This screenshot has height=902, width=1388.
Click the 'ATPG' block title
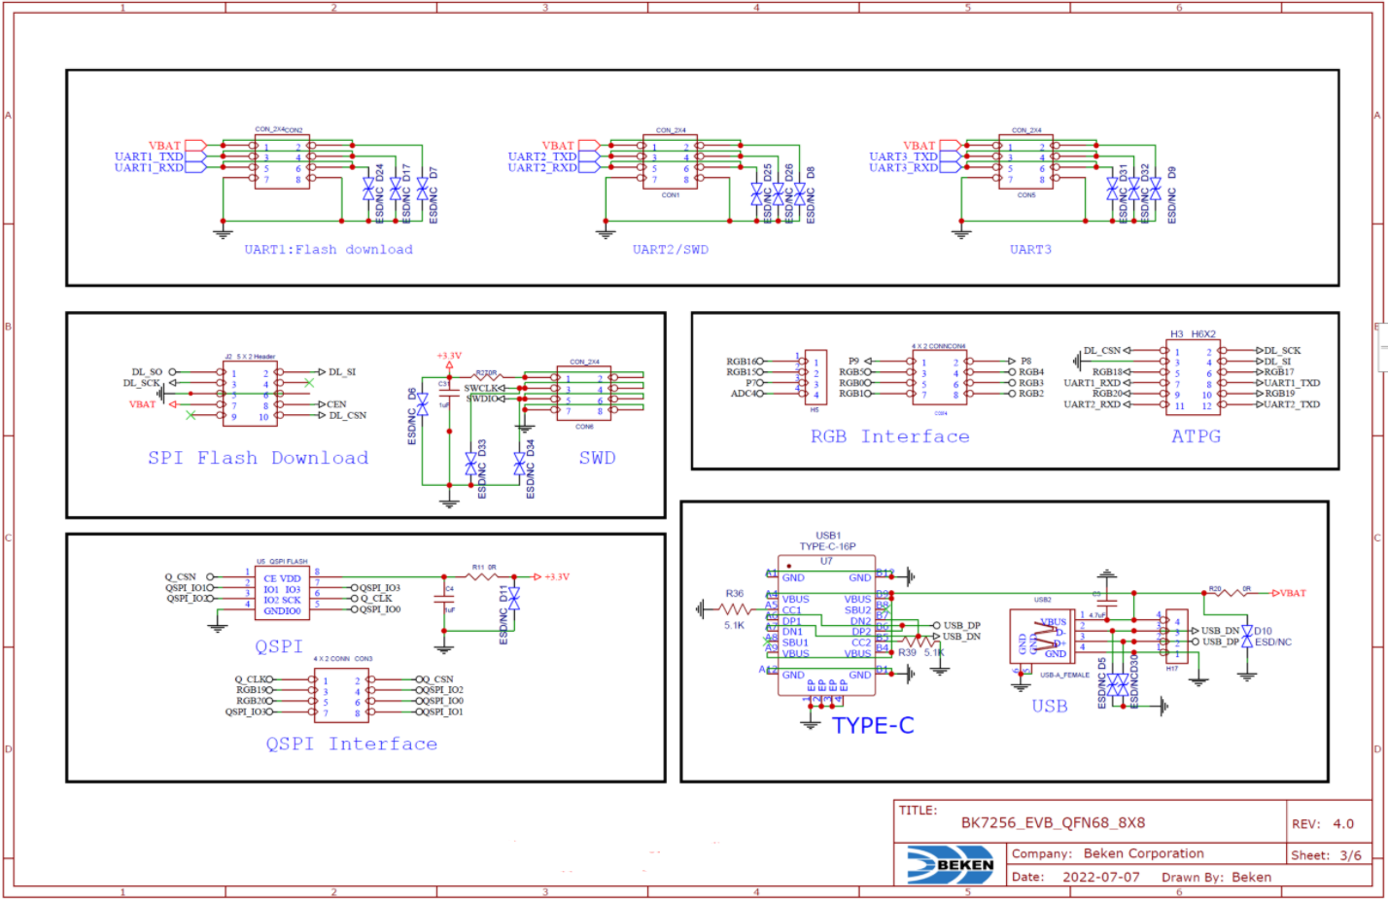(1196, 436)
